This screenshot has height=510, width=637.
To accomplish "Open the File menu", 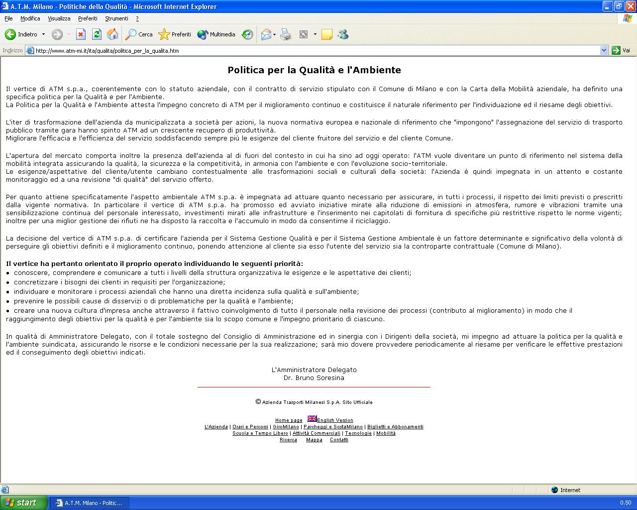I will tap(8, 18).
